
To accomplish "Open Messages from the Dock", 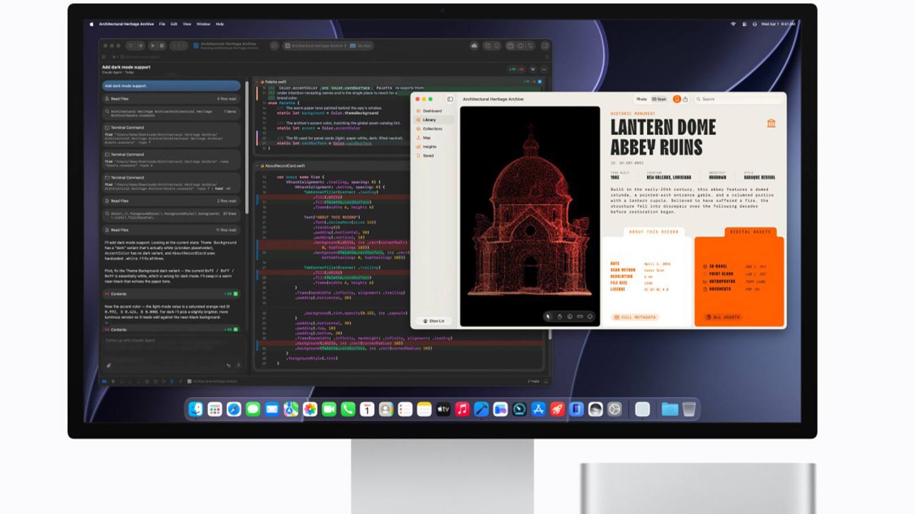I will [x=253, y=409].
